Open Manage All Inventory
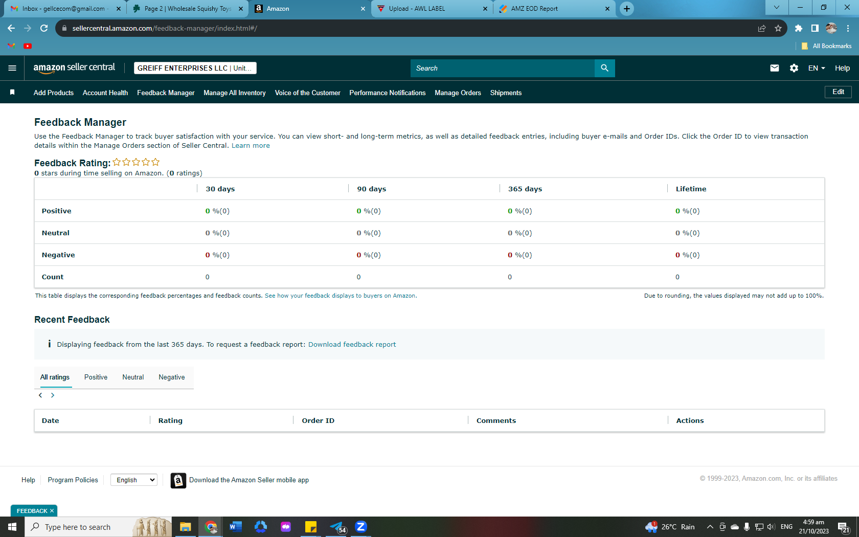 coord(235,93)
